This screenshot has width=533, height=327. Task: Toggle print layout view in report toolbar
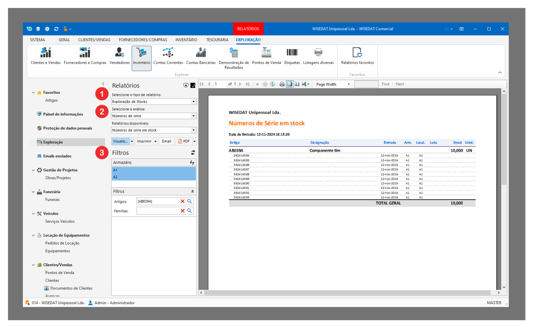(x=289, y=84)
